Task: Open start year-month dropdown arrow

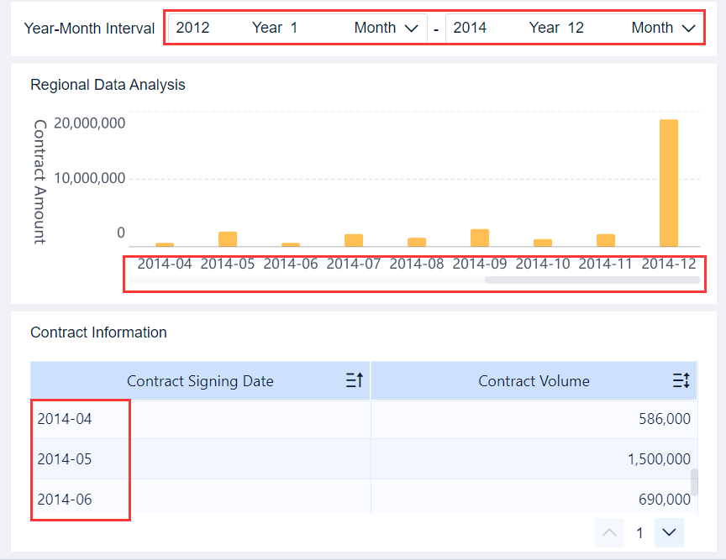Action: click(x=411, y=28)
